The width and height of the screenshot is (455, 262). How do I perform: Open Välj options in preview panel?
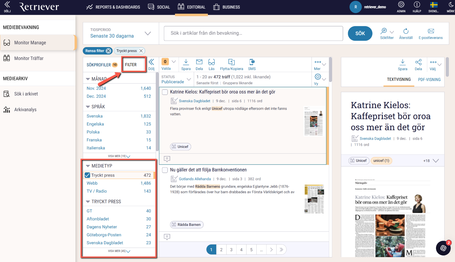(435, 65)
